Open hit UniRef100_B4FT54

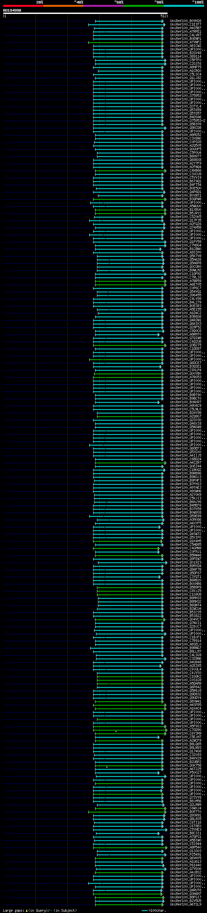186,185
